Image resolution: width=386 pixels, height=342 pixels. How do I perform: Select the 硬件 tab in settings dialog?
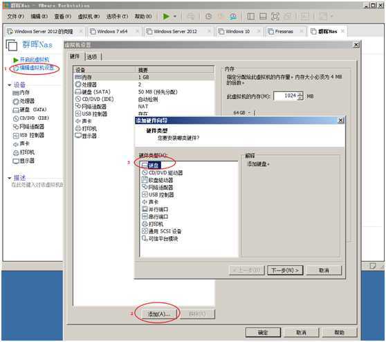(75, 57)
